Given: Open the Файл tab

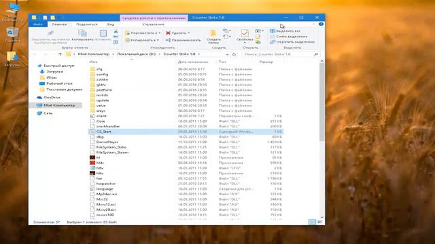Looking at the screenshot, I should point(38,24).
